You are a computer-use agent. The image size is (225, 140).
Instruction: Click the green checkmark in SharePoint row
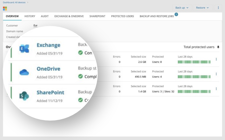(81, 100)
